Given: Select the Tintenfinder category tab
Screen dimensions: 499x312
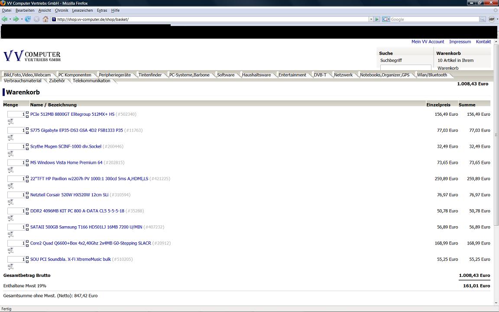Looking at the screenshot, I should [x=150, y=75].
